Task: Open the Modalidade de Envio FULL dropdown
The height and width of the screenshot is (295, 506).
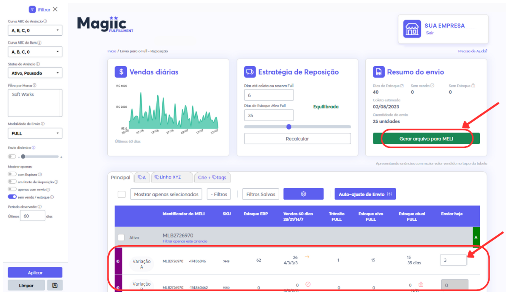Action: coord(35,133)
